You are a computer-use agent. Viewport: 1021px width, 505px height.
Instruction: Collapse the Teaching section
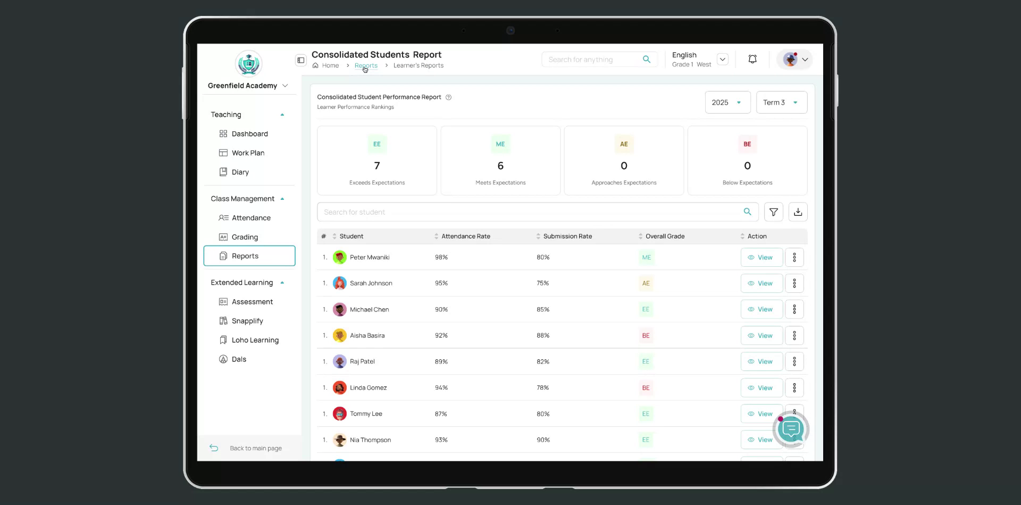(282, 114)
